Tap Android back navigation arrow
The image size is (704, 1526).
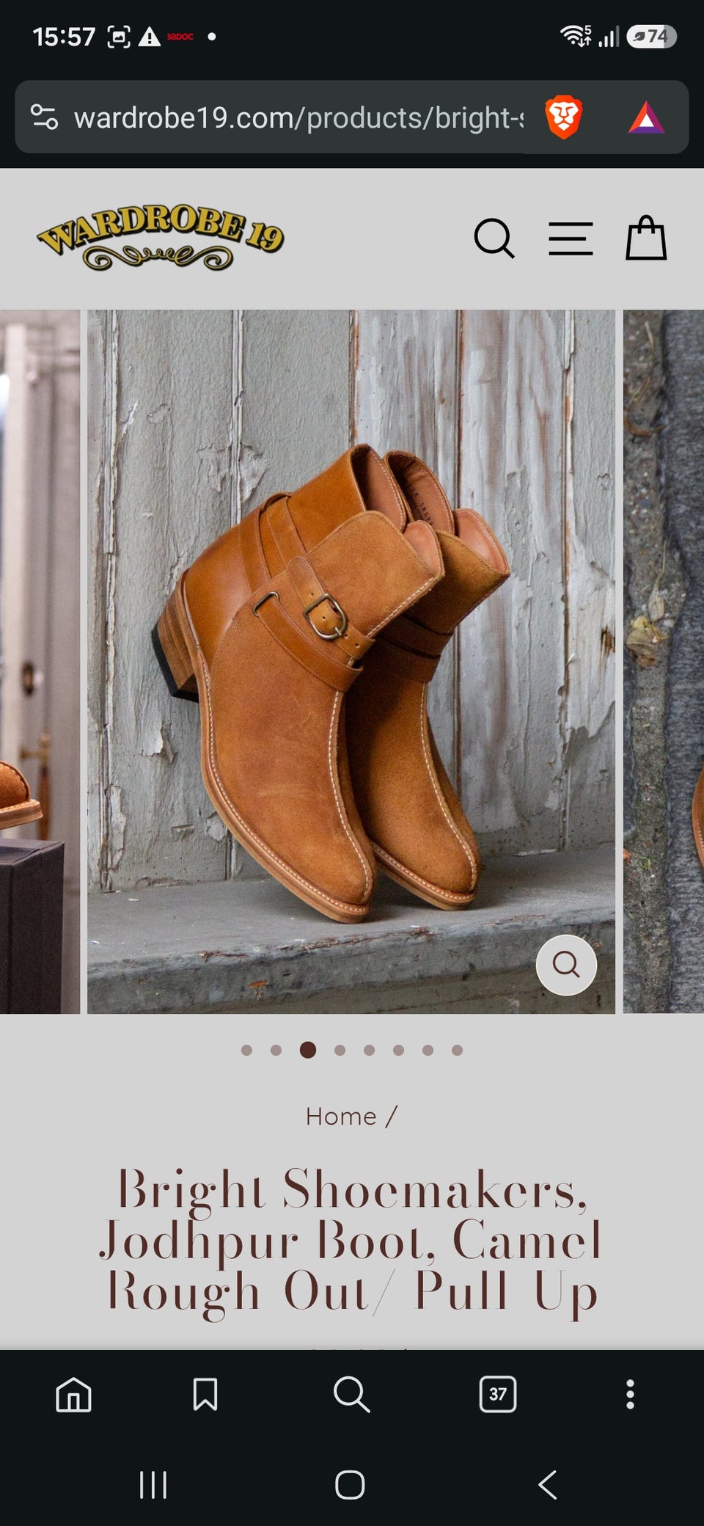point(548,1485)
